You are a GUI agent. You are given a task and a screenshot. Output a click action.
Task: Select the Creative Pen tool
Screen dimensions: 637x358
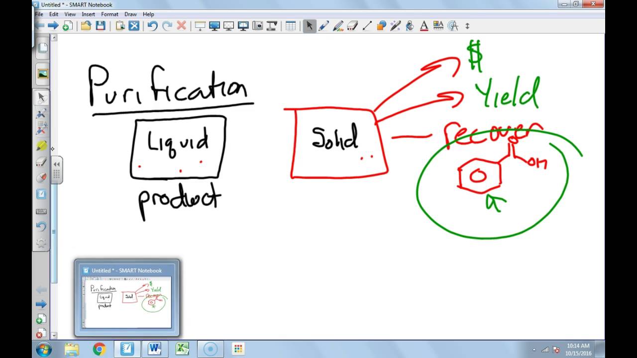pyautogui.click(x=338, y=26)
